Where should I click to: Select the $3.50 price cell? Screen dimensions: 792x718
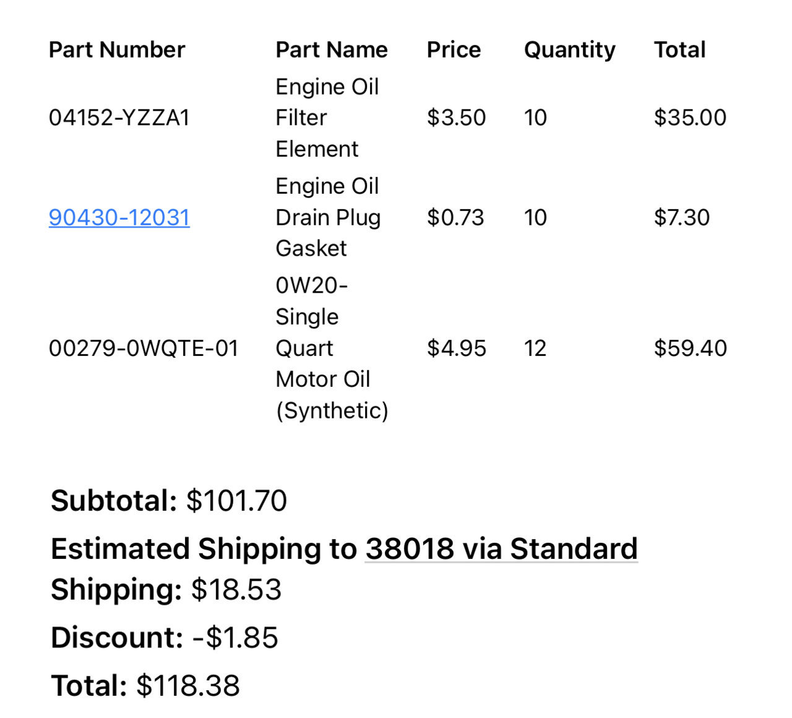(457, 118)
